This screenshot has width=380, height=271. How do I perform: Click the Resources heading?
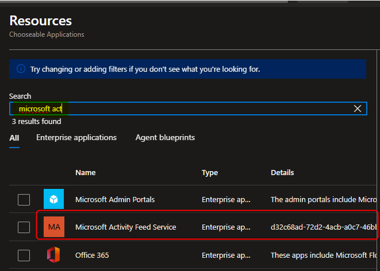(40, 21)
